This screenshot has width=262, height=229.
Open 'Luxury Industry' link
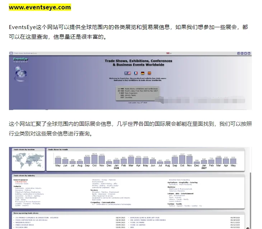pos(175,201)
